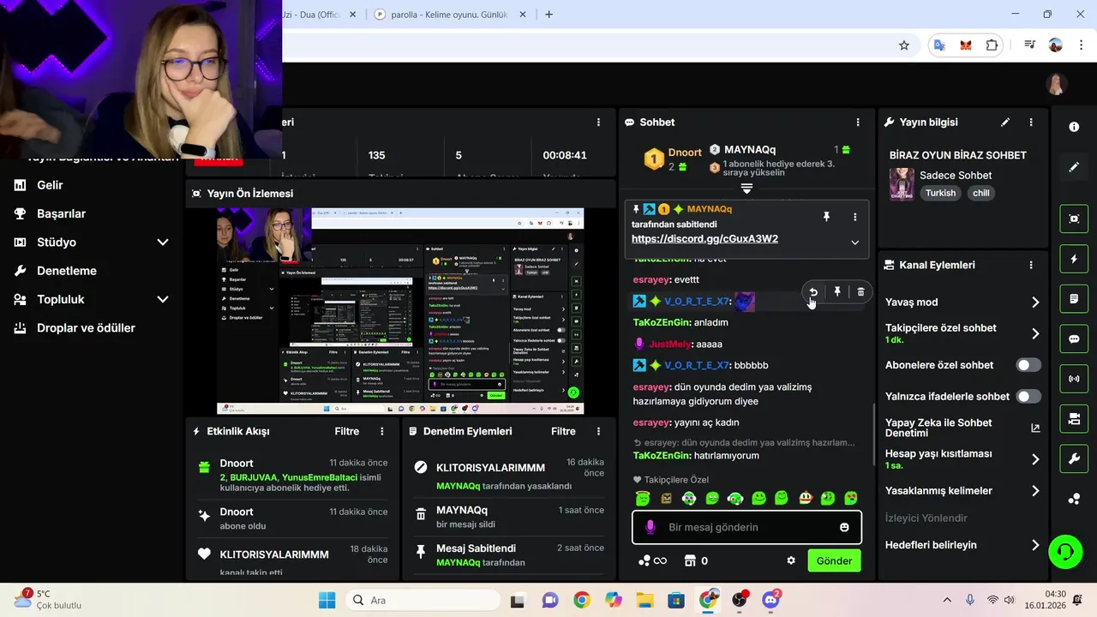Expand the Stüdyo sidebar section
The width and height of the screenshot is (1097, 617).
click(163, 243)
